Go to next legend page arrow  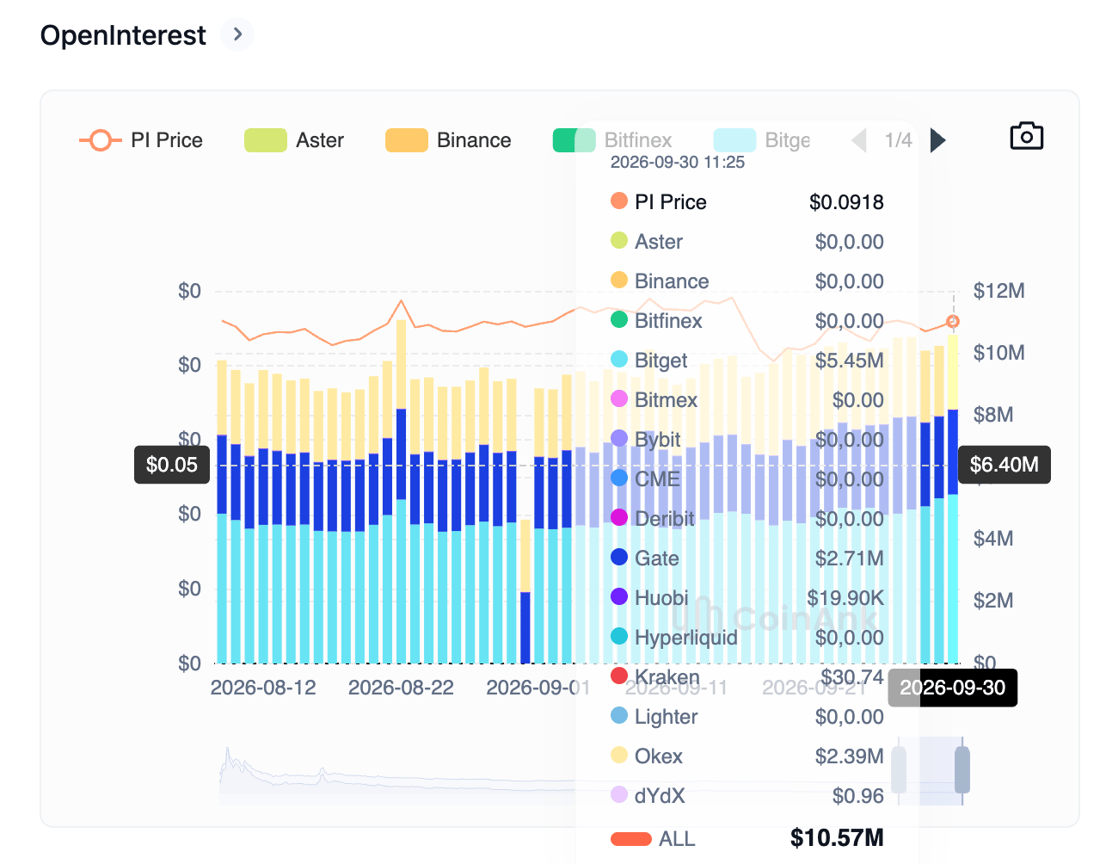tap(938, 140)
